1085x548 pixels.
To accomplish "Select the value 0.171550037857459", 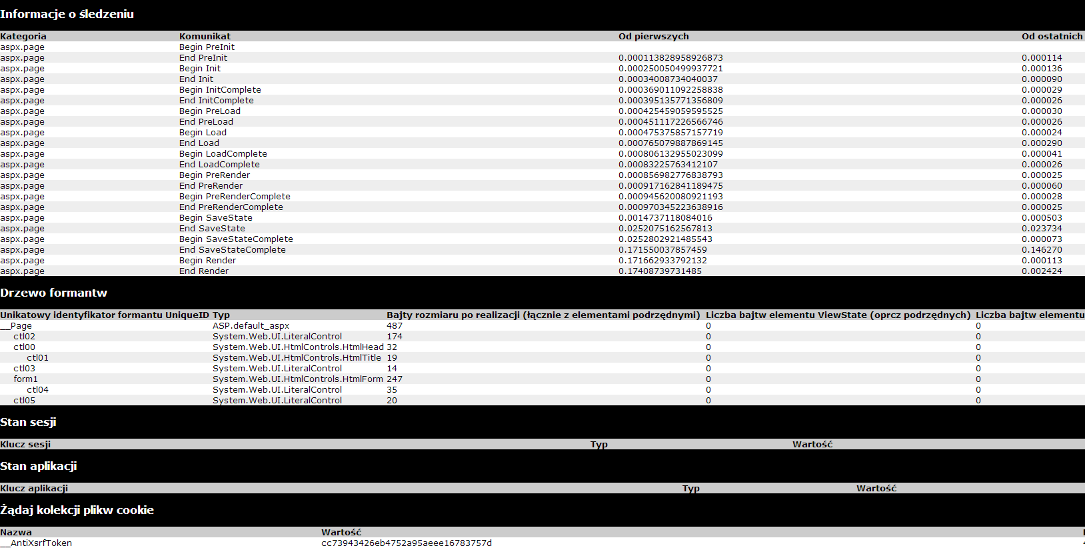I will (x=662, y=250).
